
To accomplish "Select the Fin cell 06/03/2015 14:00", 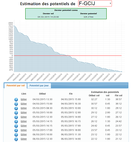I will click(71, 139).
